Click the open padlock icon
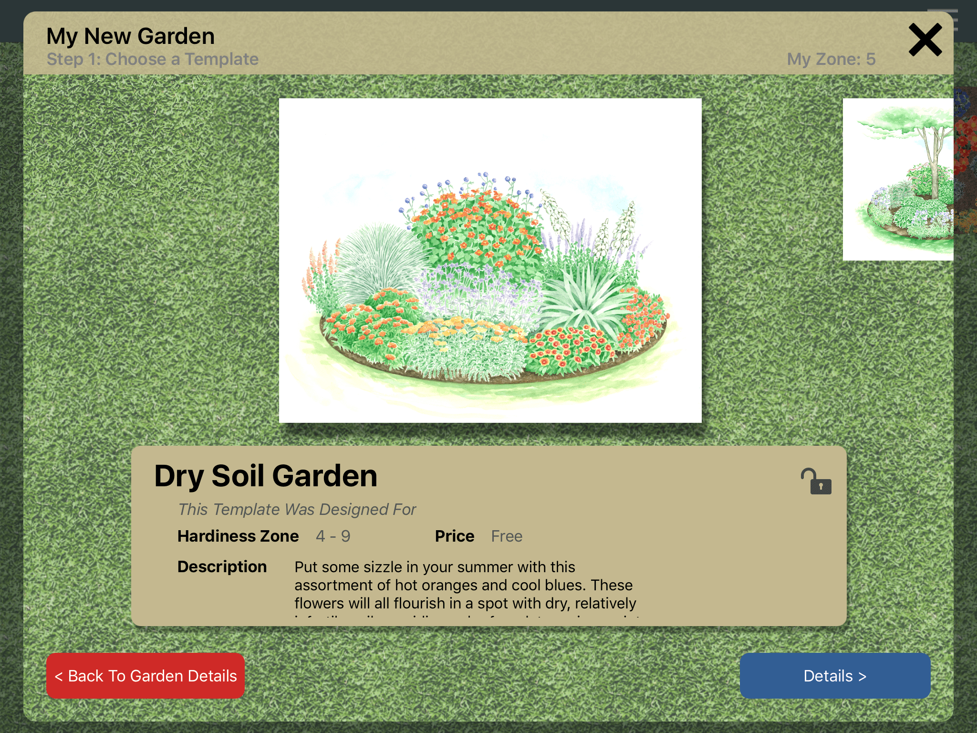Screen dimensions: 977x733 click(816, 481)
